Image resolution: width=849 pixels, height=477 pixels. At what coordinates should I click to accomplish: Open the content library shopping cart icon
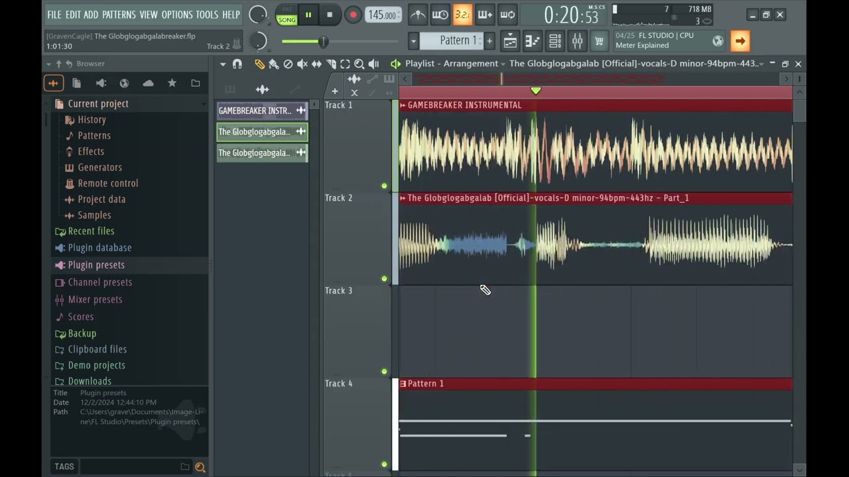click(x=600, y=41)
